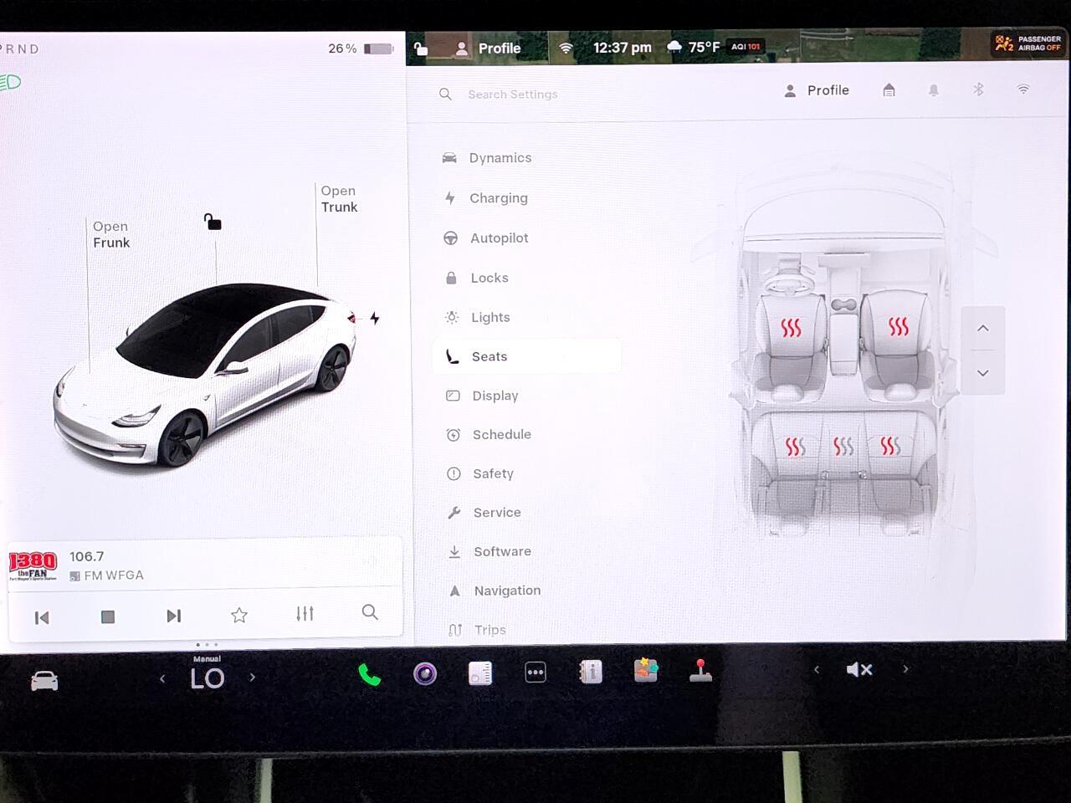Decrease temperature with left arrow
The width and height of the screenshot is (1071, 803).
[162, 678]
